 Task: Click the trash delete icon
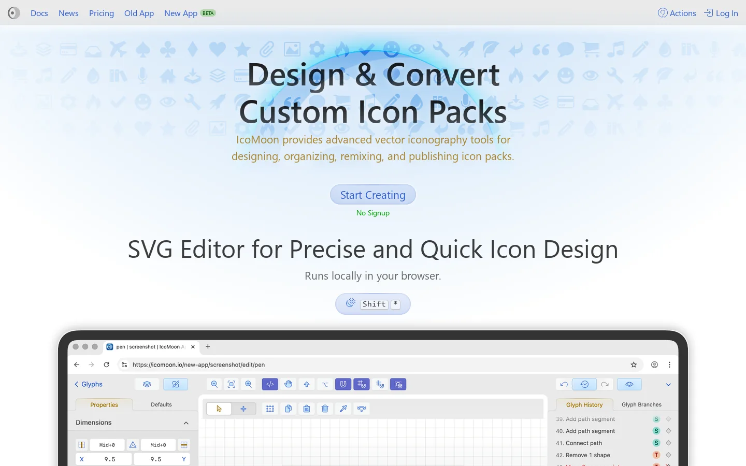(x=325, y=409)
